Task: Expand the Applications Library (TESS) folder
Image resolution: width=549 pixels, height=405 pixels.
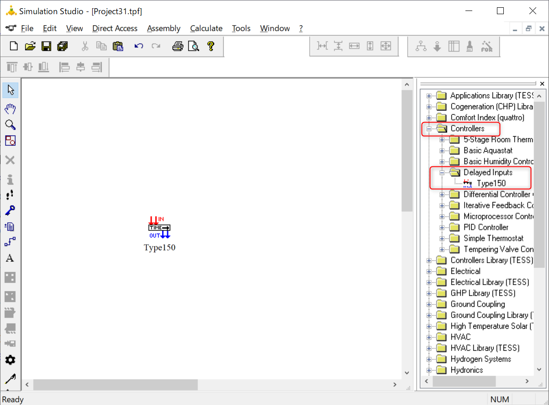Action: (429, 96)
